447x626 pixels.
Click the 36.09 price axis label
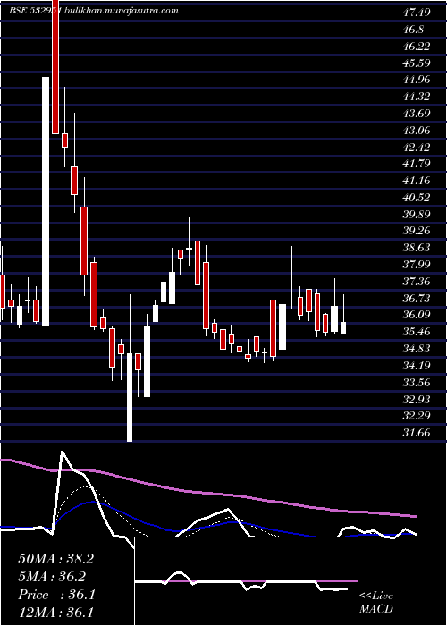click(x=417, y=315)
